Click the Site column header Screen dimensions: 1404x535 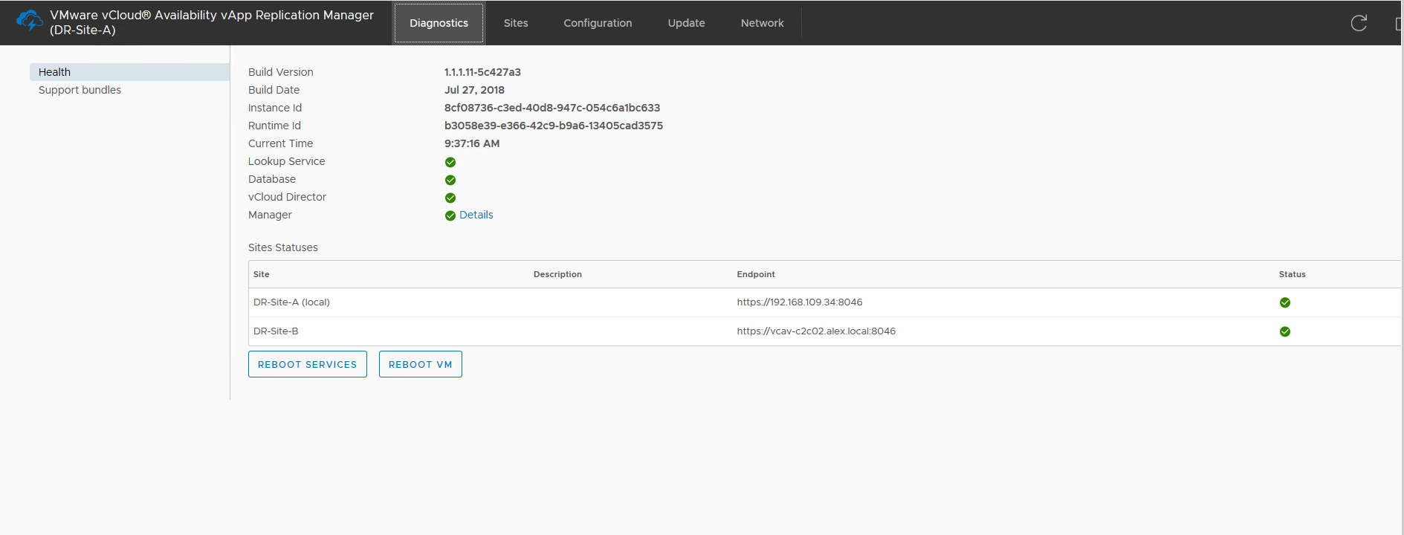tap(262, 274)
